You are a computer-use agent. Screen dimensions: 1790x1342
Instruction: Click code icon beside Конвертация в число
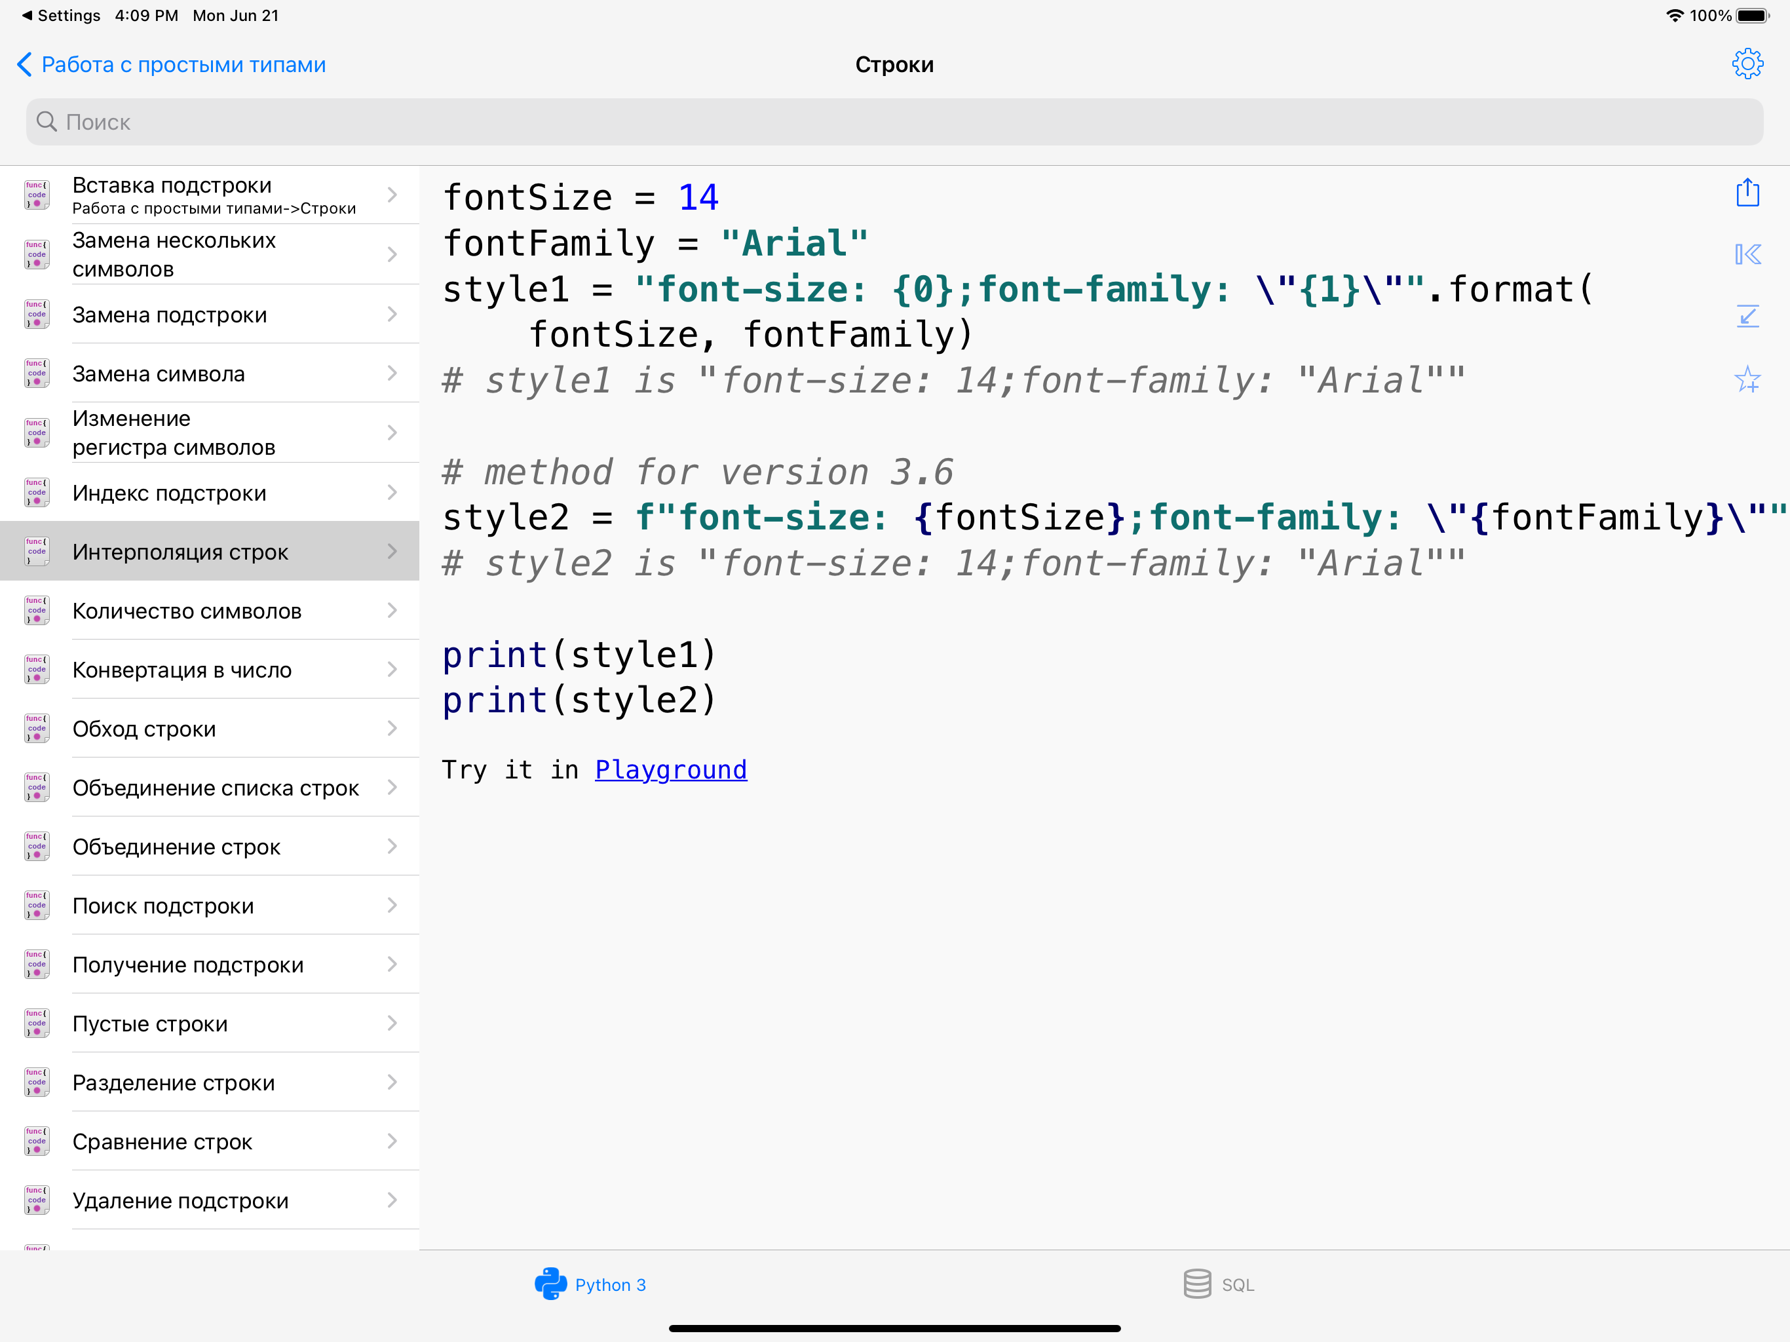point(37,670)
